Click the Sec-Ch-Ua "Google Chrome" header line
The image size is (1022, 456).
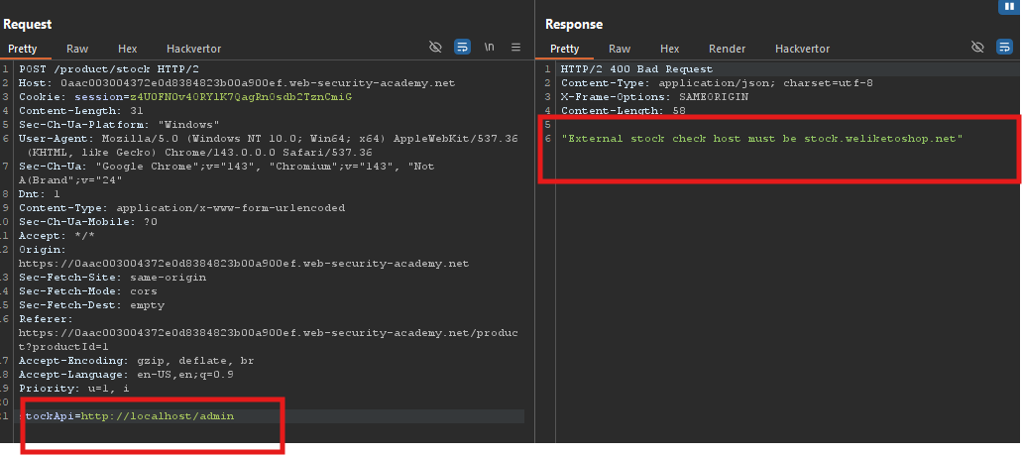pos(227,173)
